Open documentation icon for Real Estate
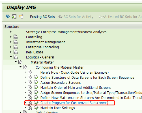Screen dimensions: 142x113 point(16,52)
